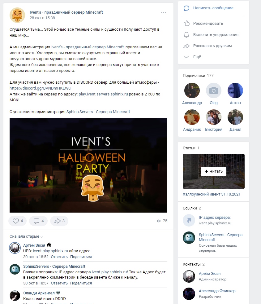
Task: Click the thumbs-up Рекомендовать icon
Action: pyautogui.click(x=186, y=24)
